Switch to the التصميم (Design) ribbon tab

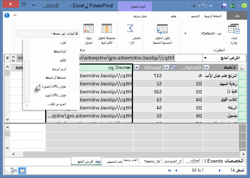click(195, 16)
